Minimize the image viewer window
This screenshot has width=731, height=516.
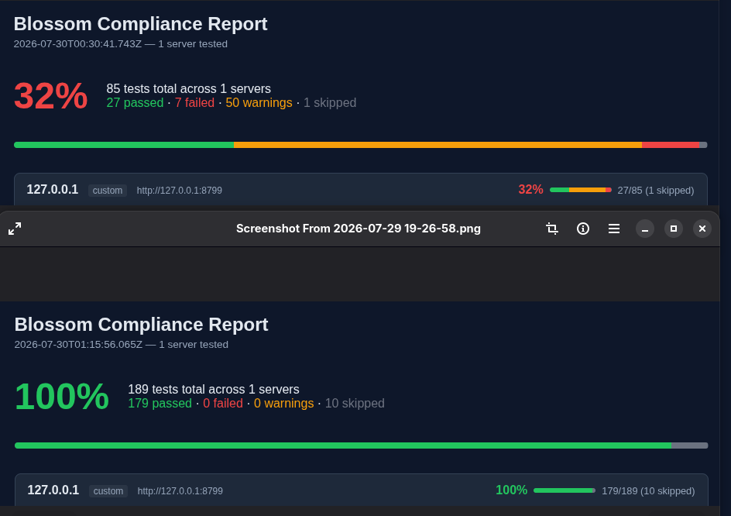645,229
